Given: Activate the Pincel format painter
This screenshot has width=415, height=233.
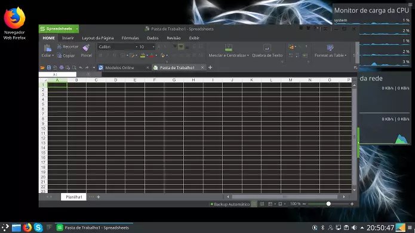Looking at the screenshot, I should click(86, 48).
